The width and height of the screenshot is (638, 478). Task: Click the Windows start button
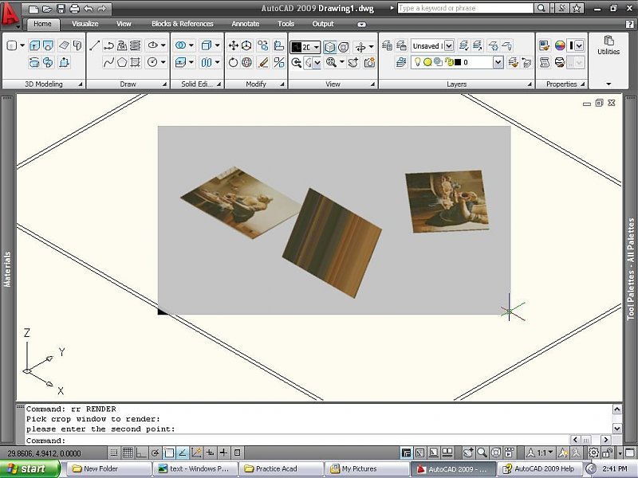click(x=30, y=468)
